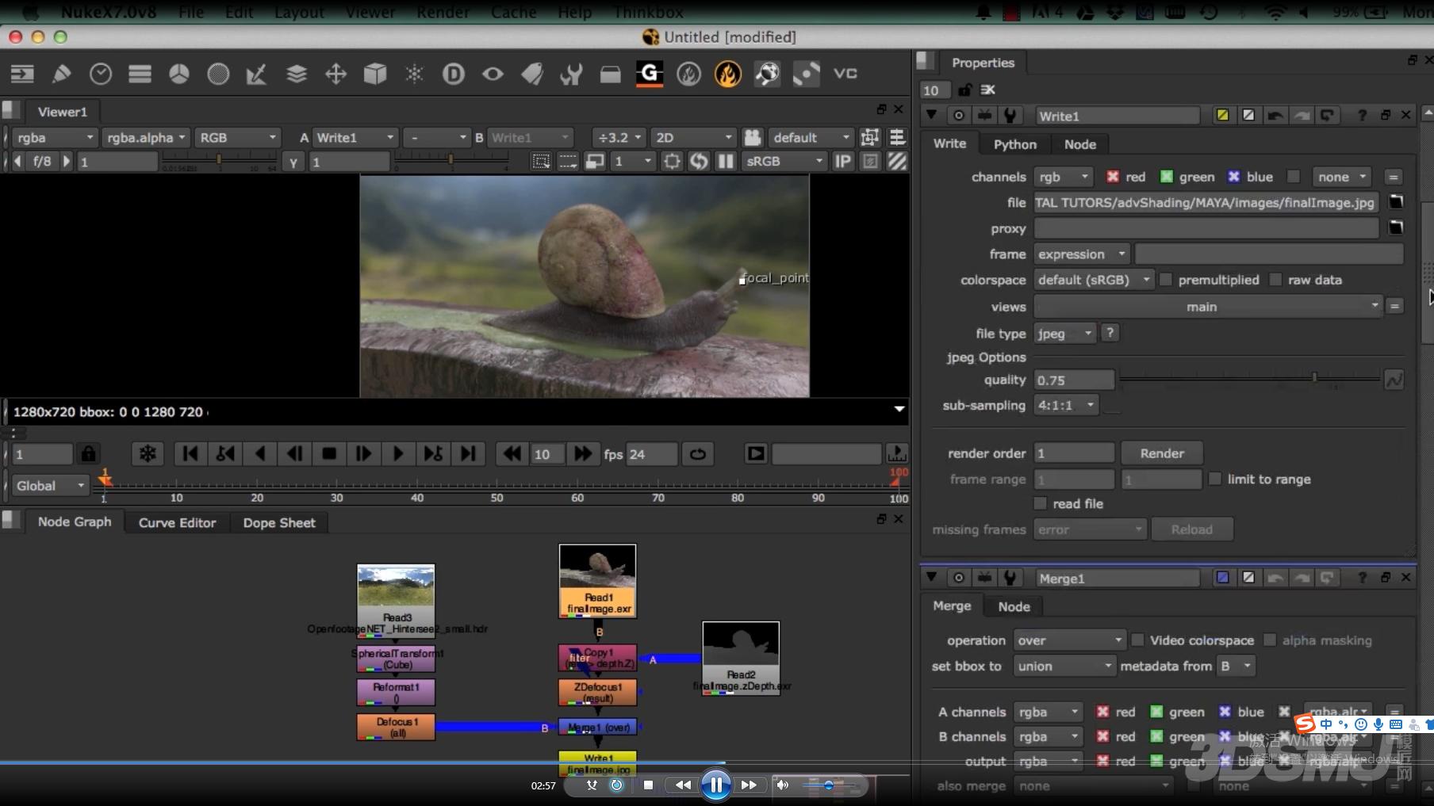The width and height of the screenshot is (1434, 806).
Task: Open the flame plugin toolbar icon
Action: click(727, 74)
